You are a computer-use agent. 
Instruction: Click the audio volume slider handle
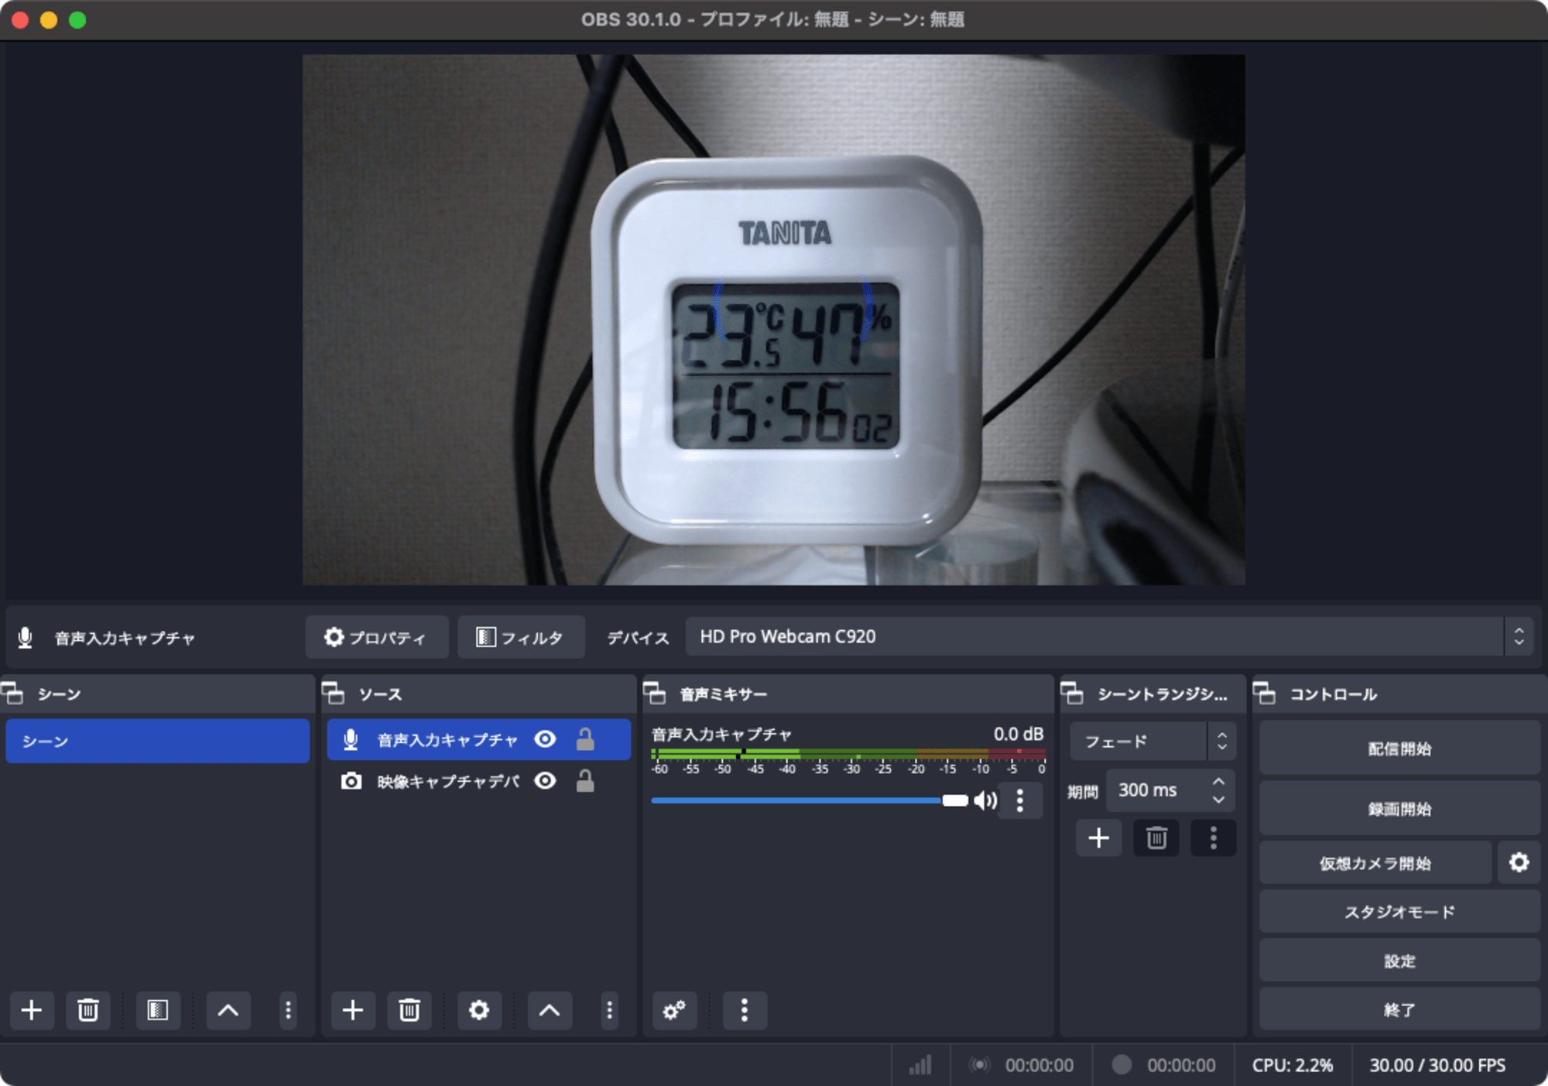[x=955, y=800]
